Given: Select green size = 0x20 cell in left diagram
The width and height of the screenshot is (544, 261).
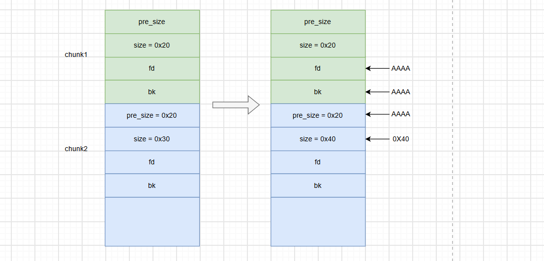Looking at the screenshot, I should point(152,45).
